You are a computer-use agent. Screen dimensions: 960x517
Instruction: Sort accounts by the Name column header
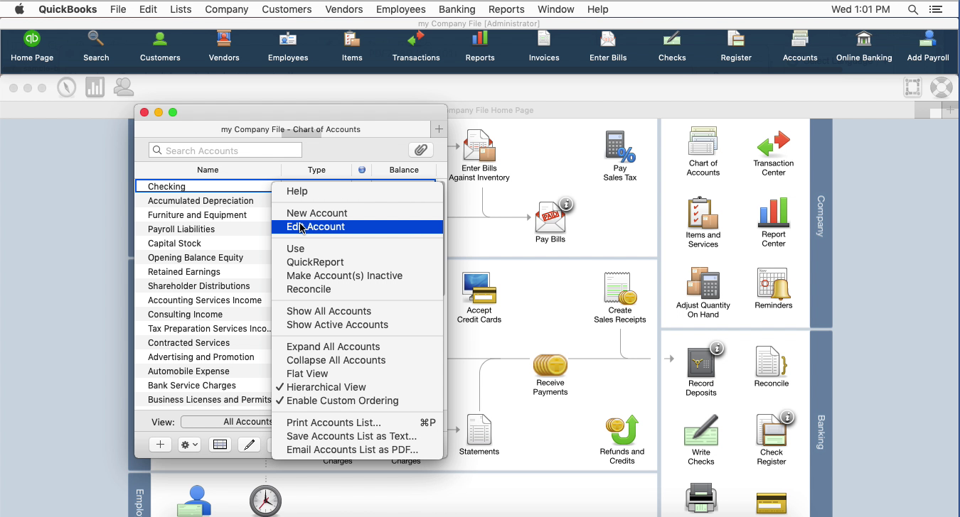click(x=208, y=170)
